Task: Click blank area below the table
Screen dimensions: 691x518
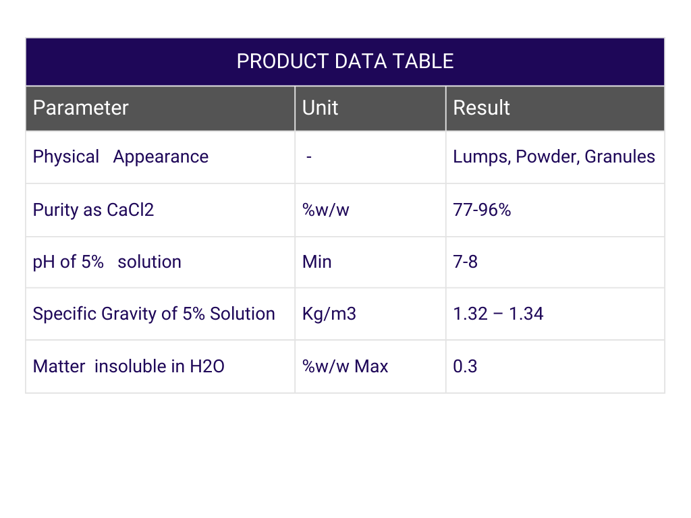Action: [345, 454]
